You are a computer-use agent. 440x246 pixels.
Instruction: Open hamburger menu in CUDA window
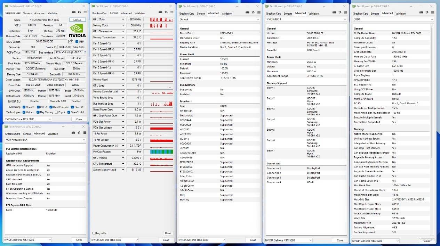click(432, 13)
